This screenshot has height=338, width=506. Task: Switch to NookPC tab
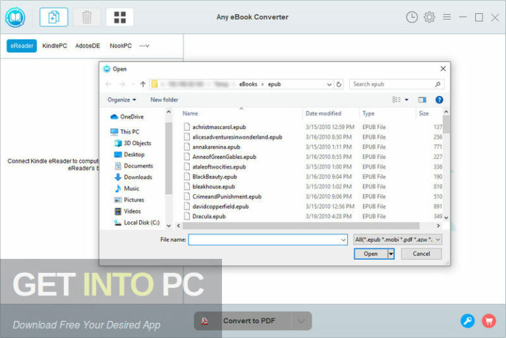[121, 46]
